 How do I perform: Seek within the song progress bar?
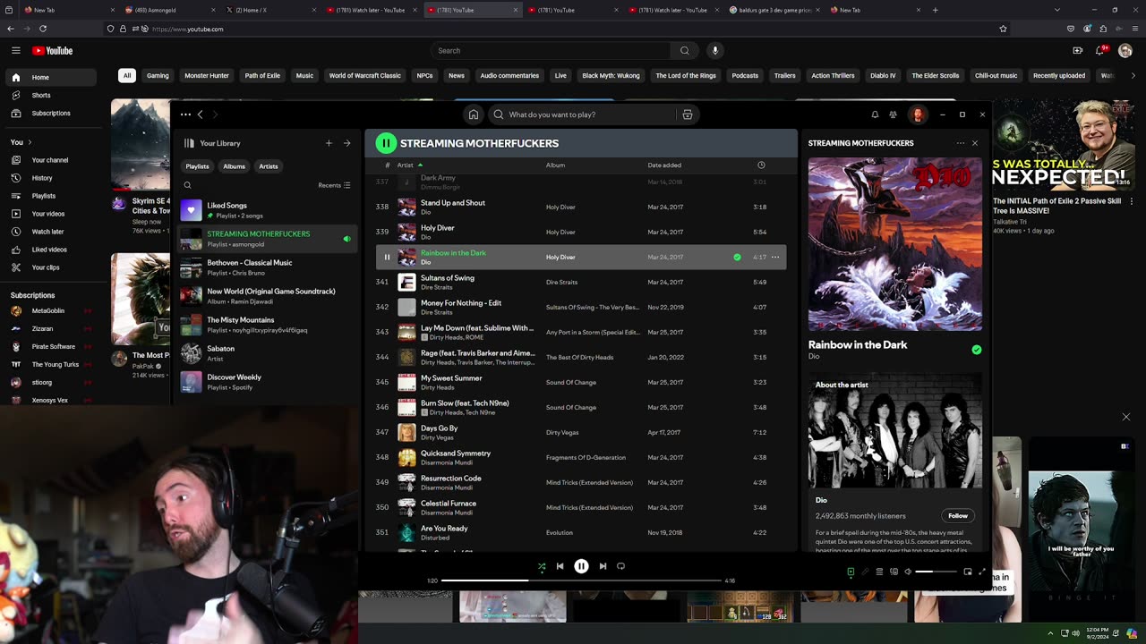point(581,580)
